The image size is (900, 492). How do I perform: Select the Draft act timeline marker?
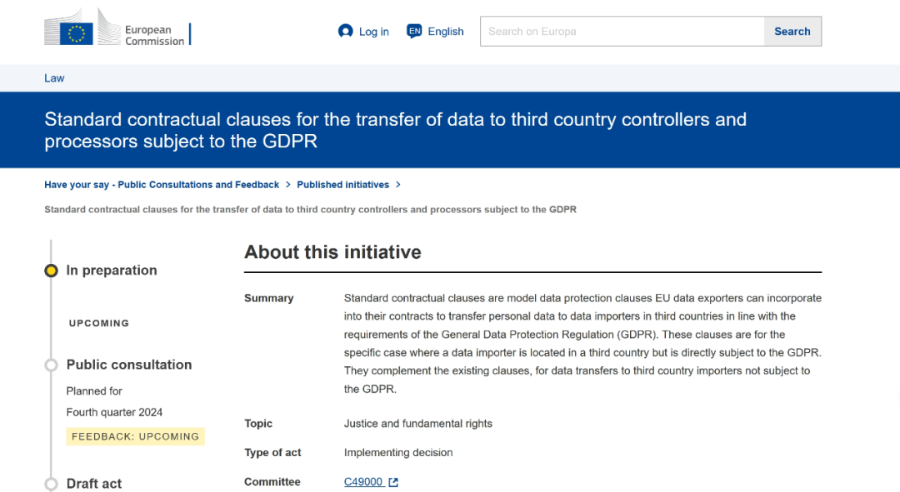tap(51, 484)
